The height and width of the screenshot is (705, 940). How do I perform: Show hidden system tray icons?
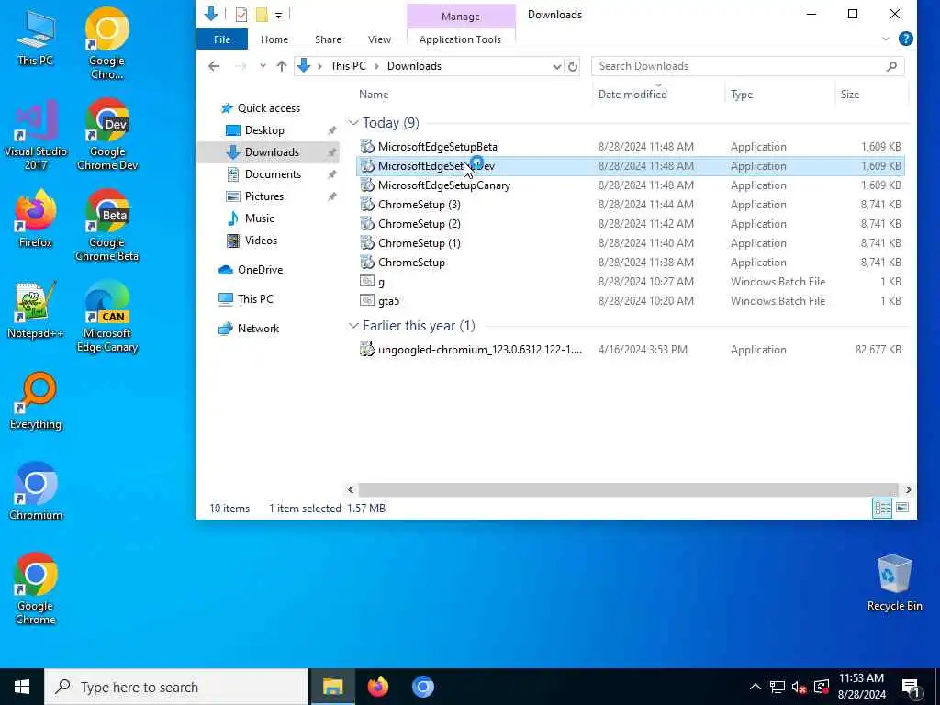(755, 687)
